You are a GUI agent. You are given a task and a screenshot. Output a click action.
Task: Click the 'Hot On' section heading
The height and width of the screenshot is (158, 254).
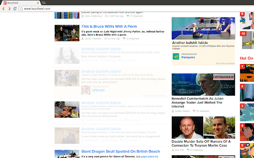point(246,58)
